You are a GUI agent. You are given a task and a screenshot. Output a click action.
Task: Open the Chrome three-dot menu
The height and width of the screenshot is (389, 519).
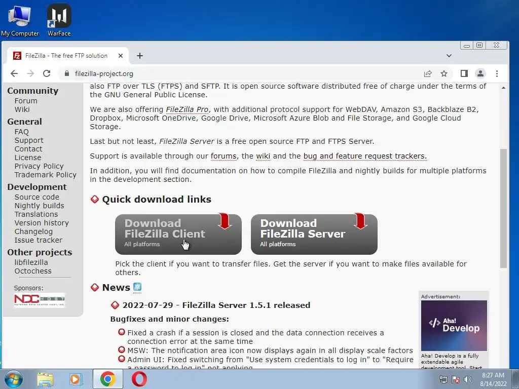coord(497,73)
